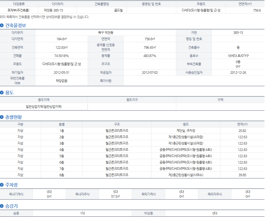Click the 7층 floor cell

pos(62,169)
